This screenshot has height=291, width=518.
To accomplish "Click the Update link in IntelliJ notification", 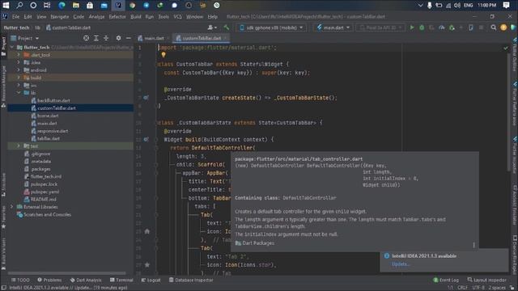I will point(401,264).
